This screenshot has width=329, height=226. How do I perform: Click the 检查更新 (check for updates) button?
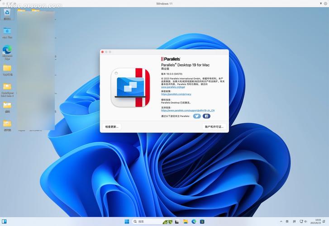click(x=112, y=127)
